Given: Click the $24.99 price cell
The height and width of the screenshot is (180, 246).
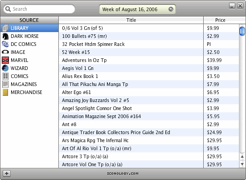Looking at the screenshot, I should 221,132.
